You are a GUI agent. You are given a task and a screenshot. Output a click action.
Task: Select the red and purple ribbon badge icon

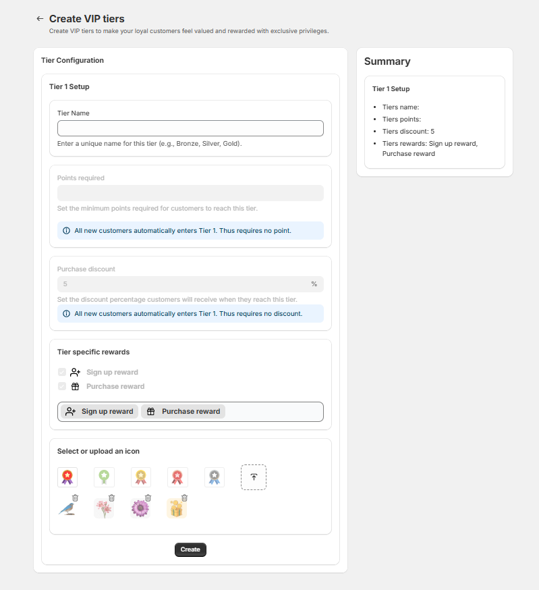(x=67, y=477)
